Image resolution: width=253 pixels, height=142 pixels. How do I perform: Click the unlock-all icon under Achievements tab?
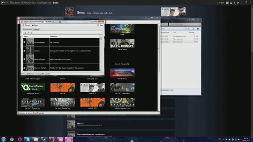[32, 33]
